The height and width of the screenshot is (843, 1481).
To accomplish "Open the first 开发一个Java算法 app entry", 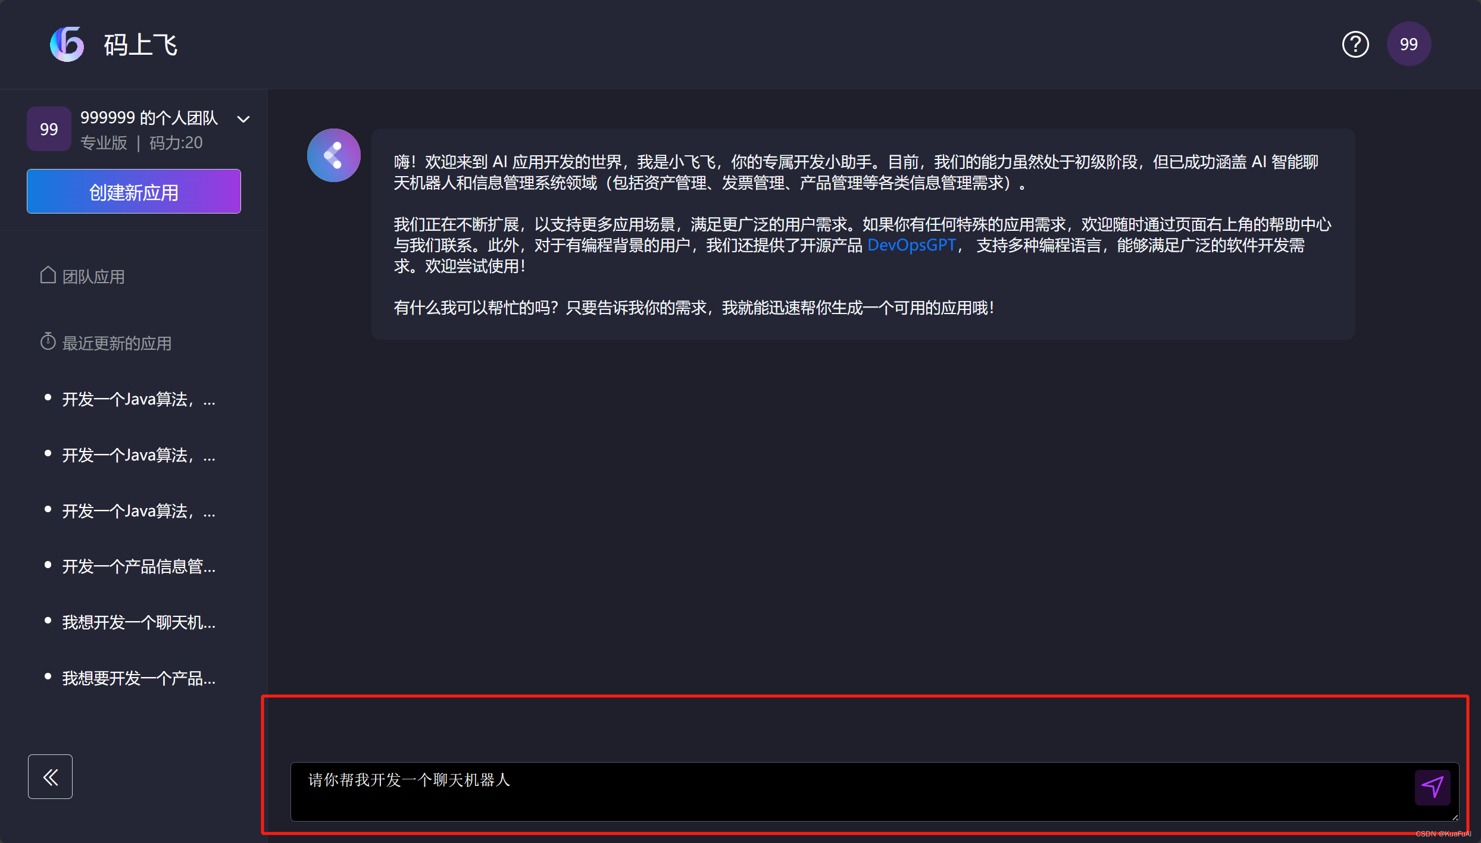I will click(139, 399).
